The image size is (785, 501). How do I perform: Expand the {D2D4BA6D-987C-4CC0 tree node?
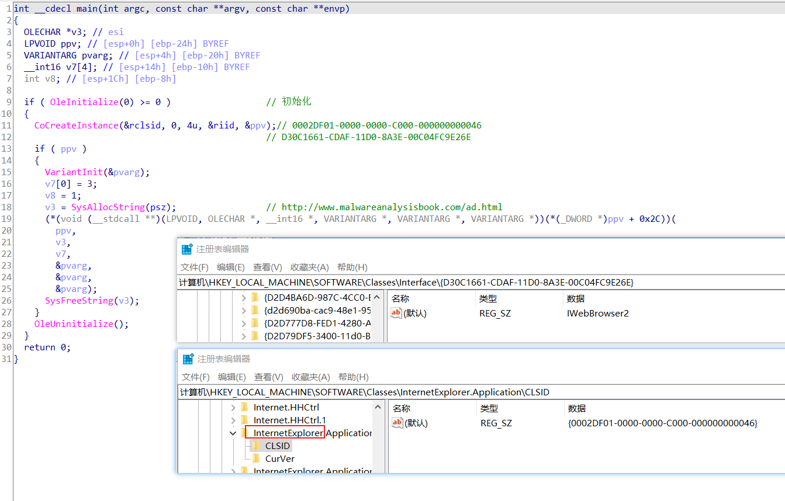click(243, 297)
